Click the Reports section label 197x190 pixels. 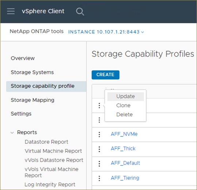[27, 132]
